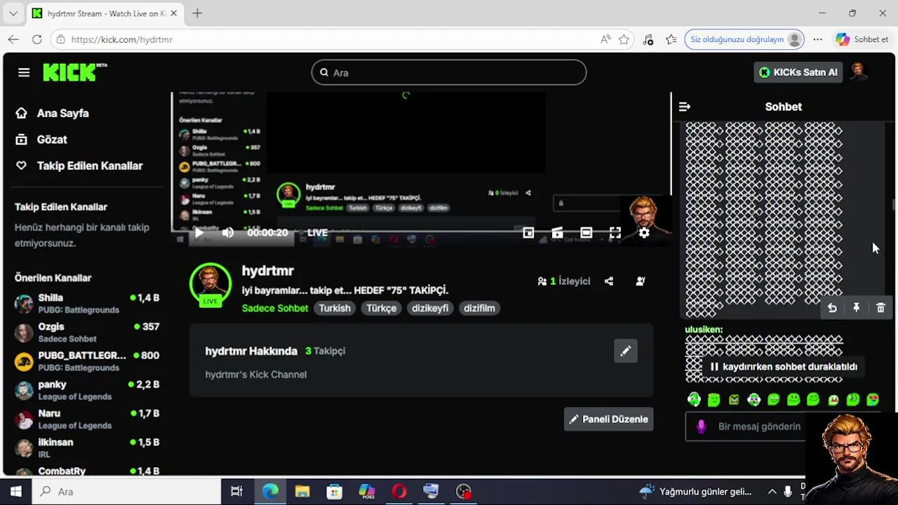Delete the chat message
Screen dimensions: 898x505
[881, 308]
